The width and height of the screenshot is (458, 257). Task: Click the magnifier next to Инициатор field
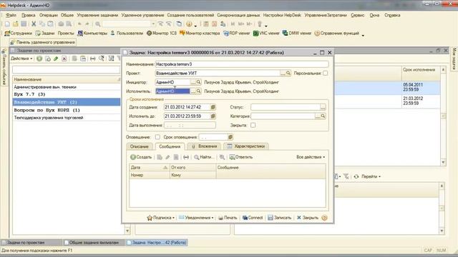click(x=198, y=82)
